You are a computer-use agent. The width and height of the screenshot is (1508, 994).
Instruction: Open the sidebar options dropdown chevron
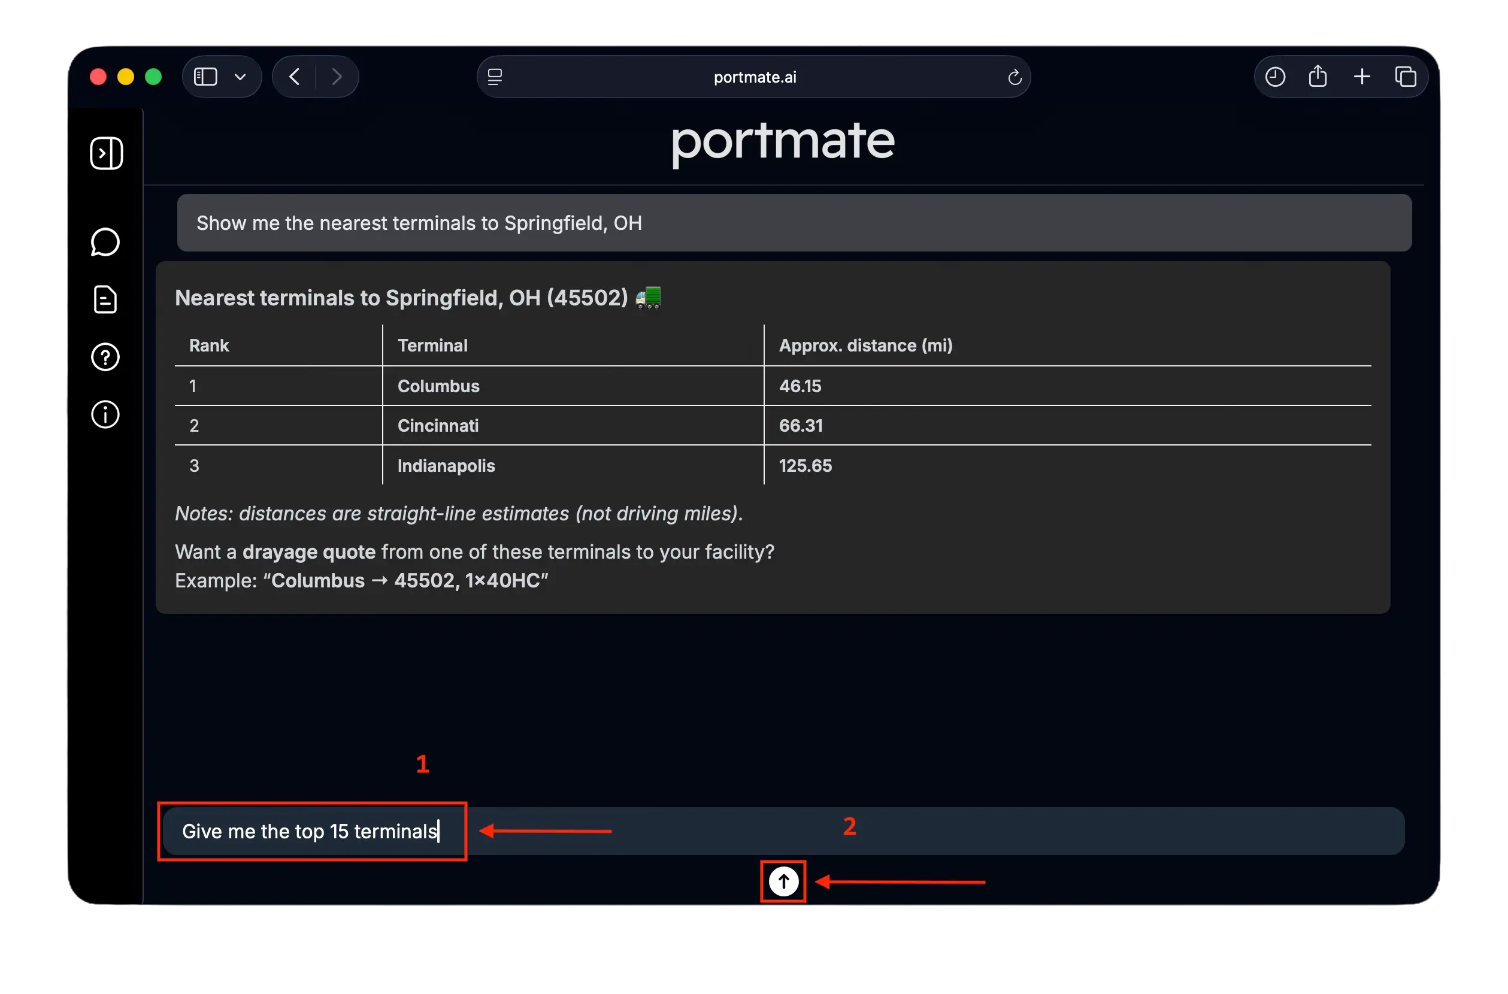click(x=240, y=77)
